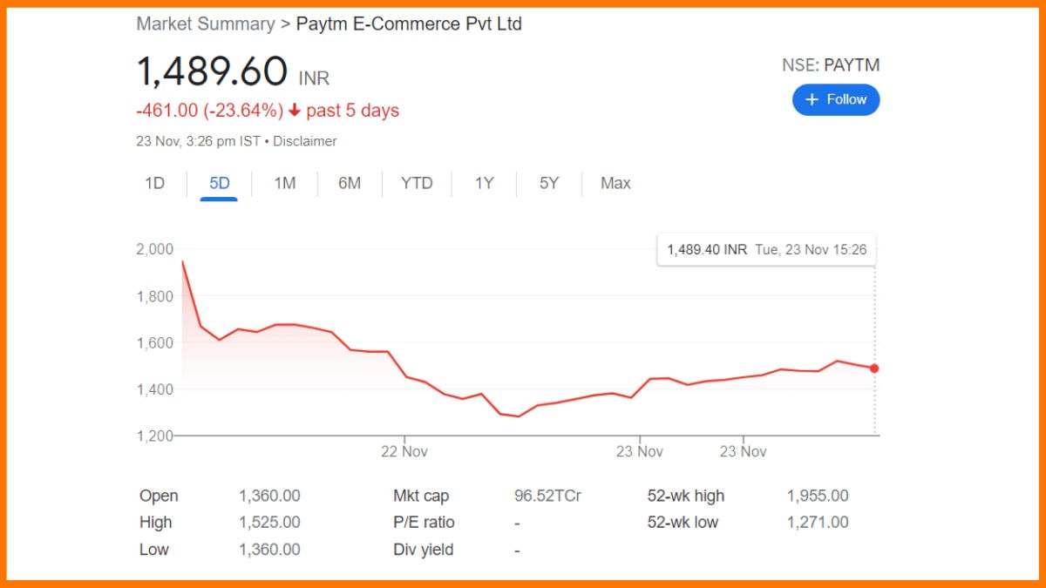Click the price tooltip 1,489.40 INR
Viewport: 1046px width, 588px height.
(x=707, y=249)
